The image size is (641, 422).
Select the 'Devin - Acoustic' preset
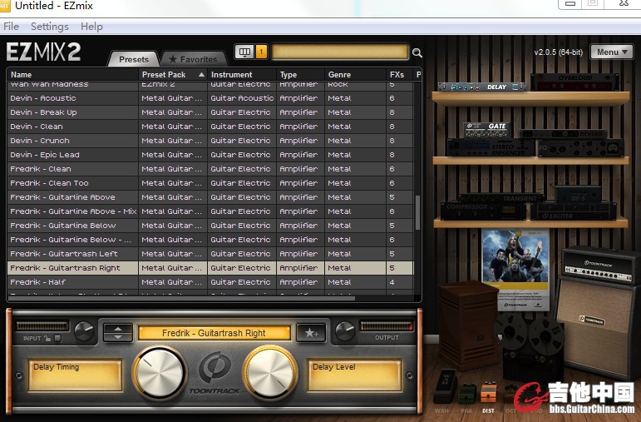click(210, 98)
